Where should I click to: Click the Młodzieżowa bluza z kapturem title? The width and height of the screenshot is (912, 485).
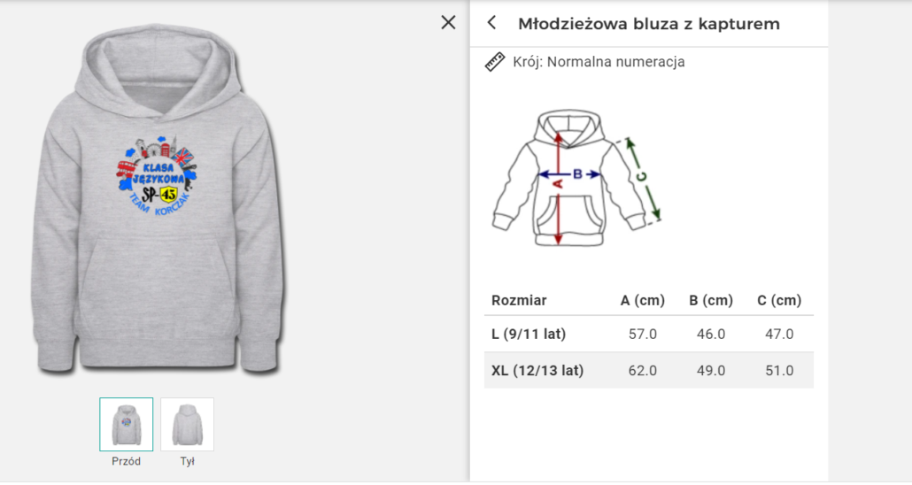pos(648,24)
